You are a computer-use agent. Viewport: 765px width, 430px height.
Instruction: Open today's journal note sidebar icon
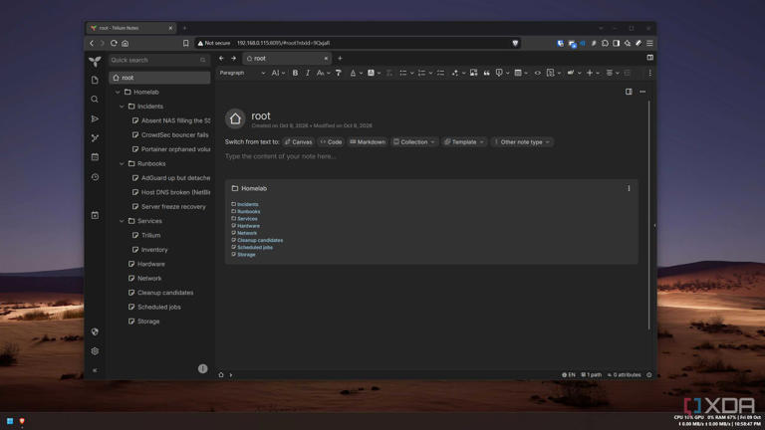96,215
